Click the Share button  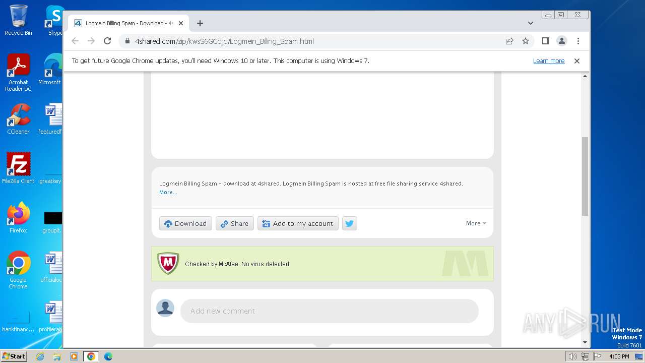pyautogui.click(x=235, y=223)
